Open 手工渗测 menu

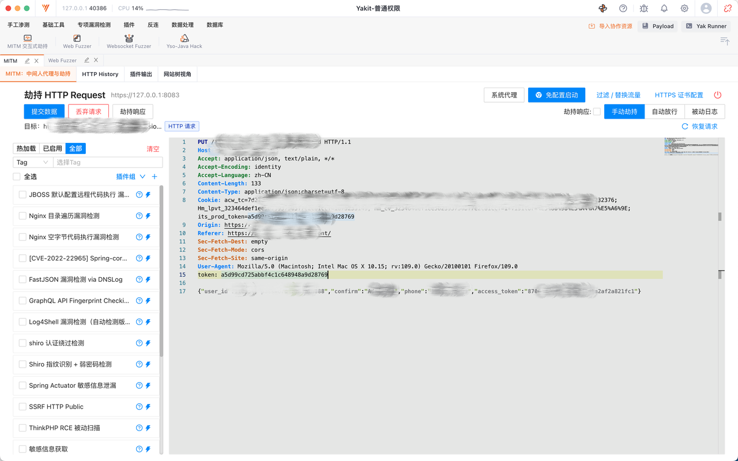[18, 25]
